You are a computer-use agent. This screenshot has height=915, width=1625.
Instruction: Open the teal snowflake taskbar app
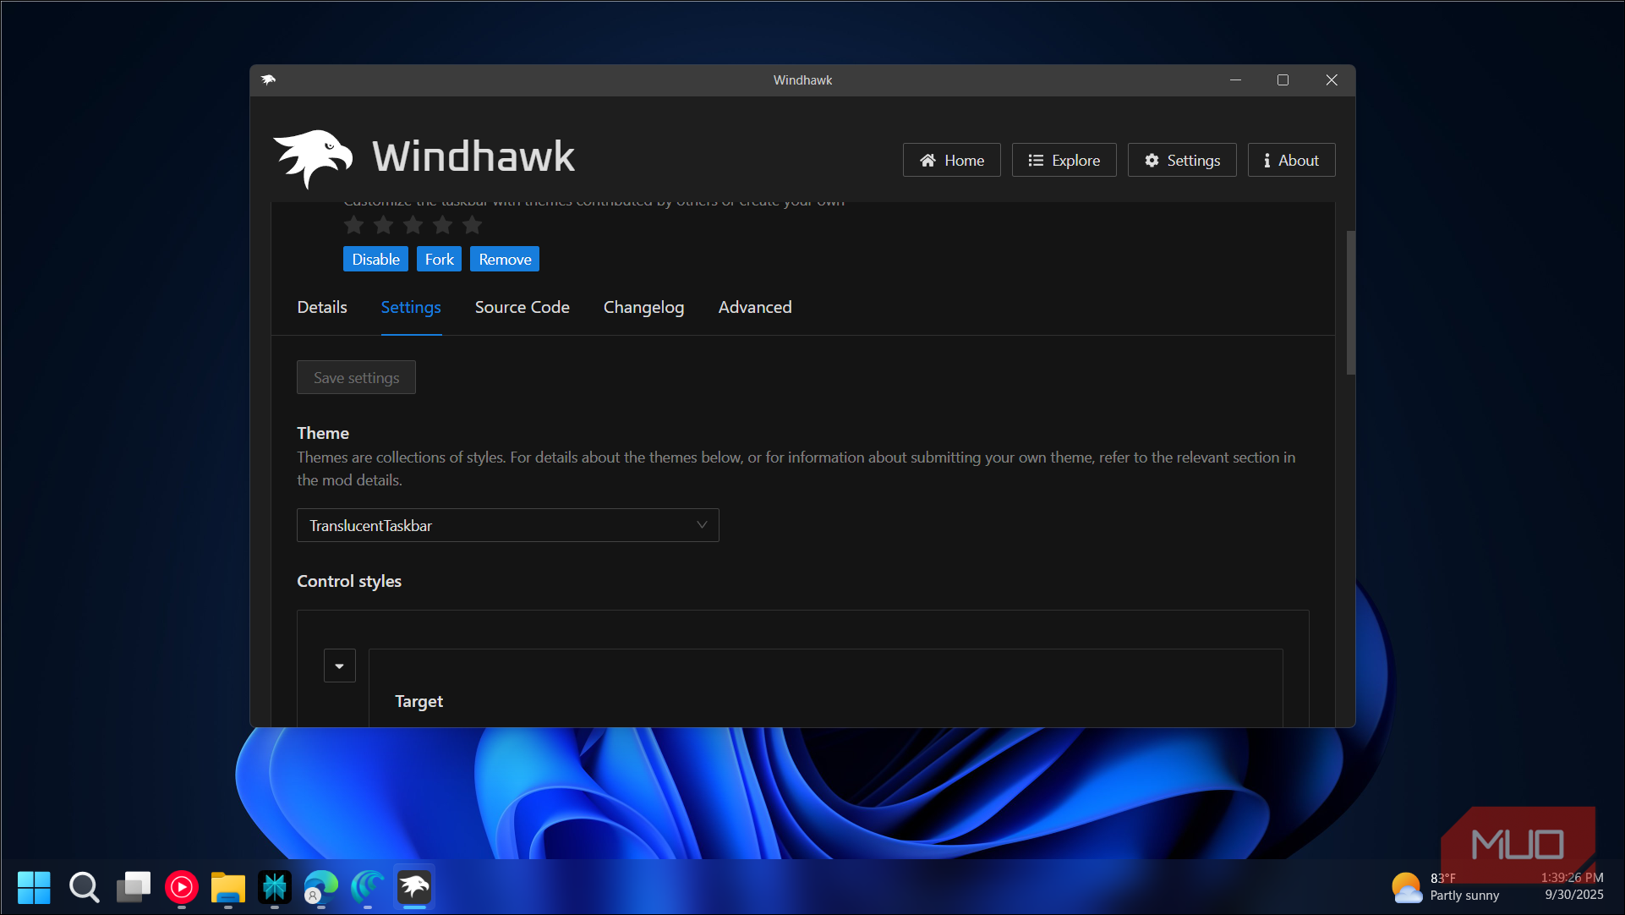click(x=275, y=887)
